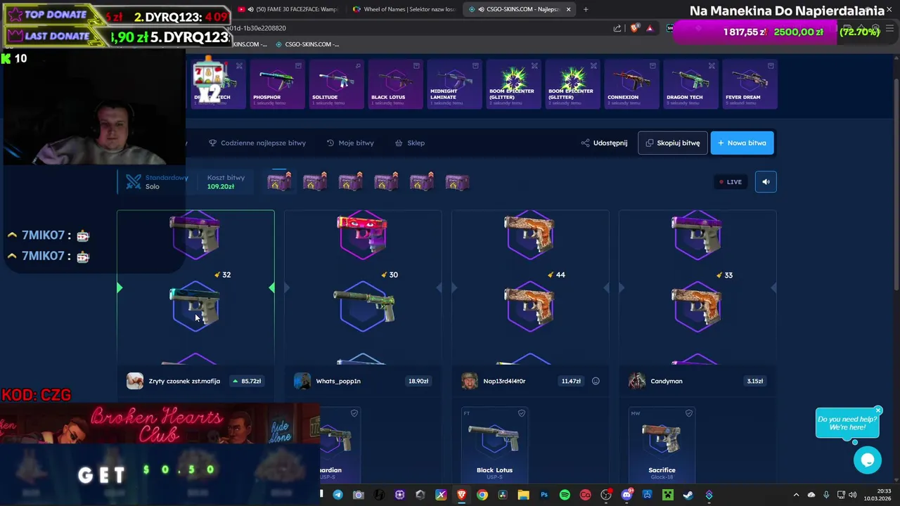
Task: Click the share page icon in address bar
Action: click(617, 28)
